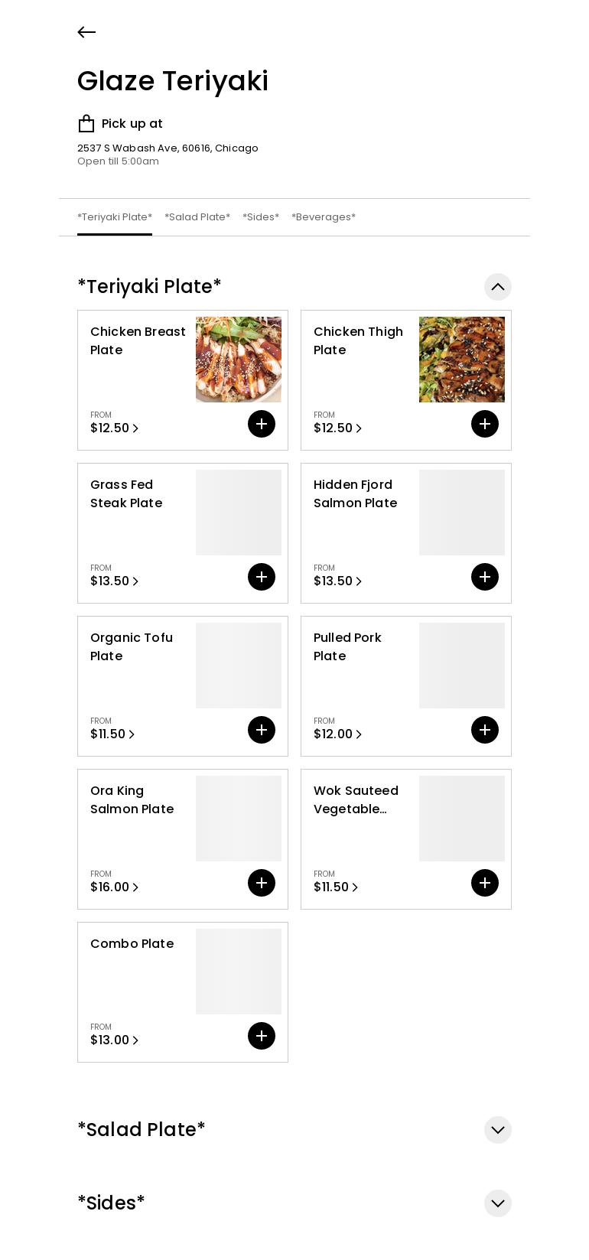
Task: Add Chicken Thigh Plate with plus button
Action: click(485, 424)
